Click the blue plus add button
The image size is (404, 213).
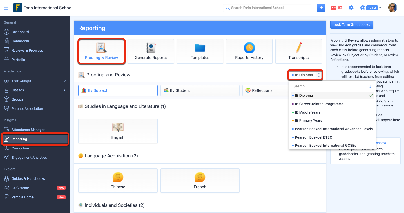(321, 8)
